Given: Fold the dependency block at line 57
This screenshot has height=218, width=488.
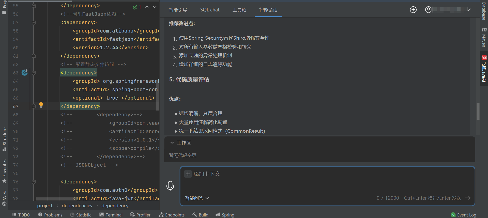Looking at the screenshot, I should pos(34,22).
